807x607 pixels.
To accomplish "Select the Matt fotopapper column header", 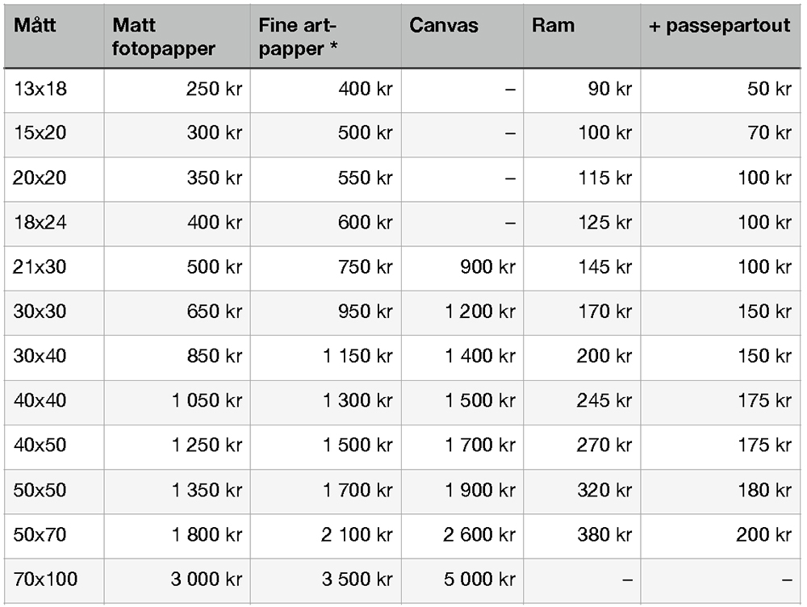I will point(164,36).
